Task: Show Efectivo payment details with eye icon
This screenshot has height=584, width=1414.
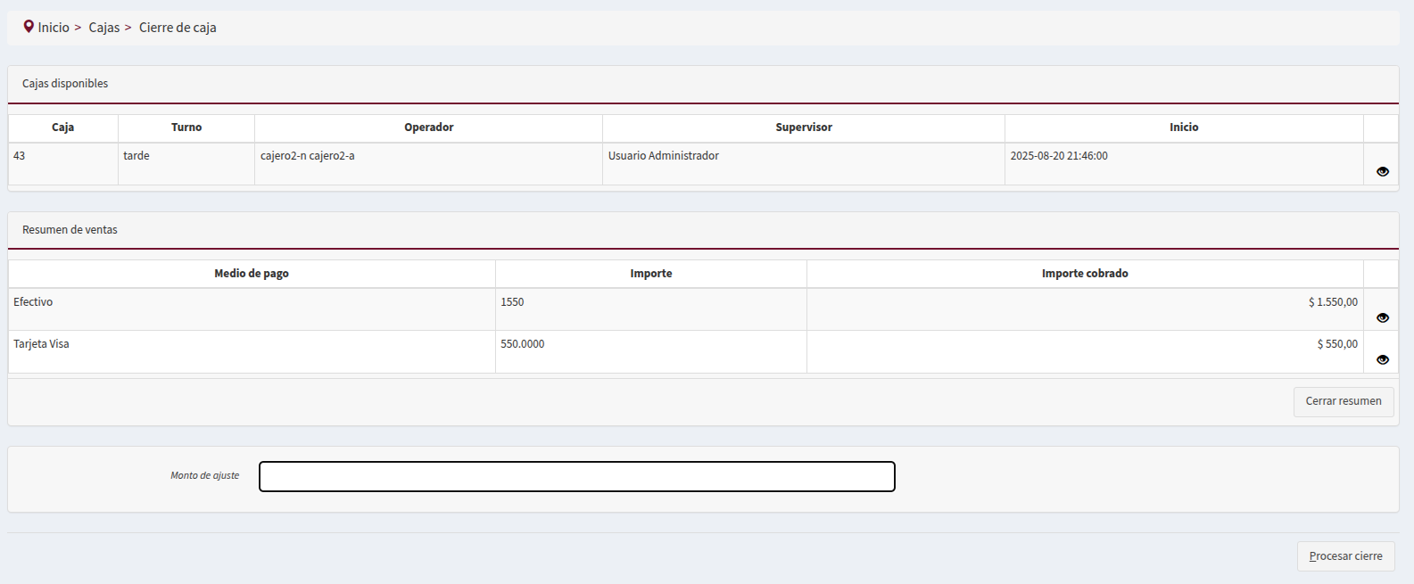Action: [x=1382, y=317]
